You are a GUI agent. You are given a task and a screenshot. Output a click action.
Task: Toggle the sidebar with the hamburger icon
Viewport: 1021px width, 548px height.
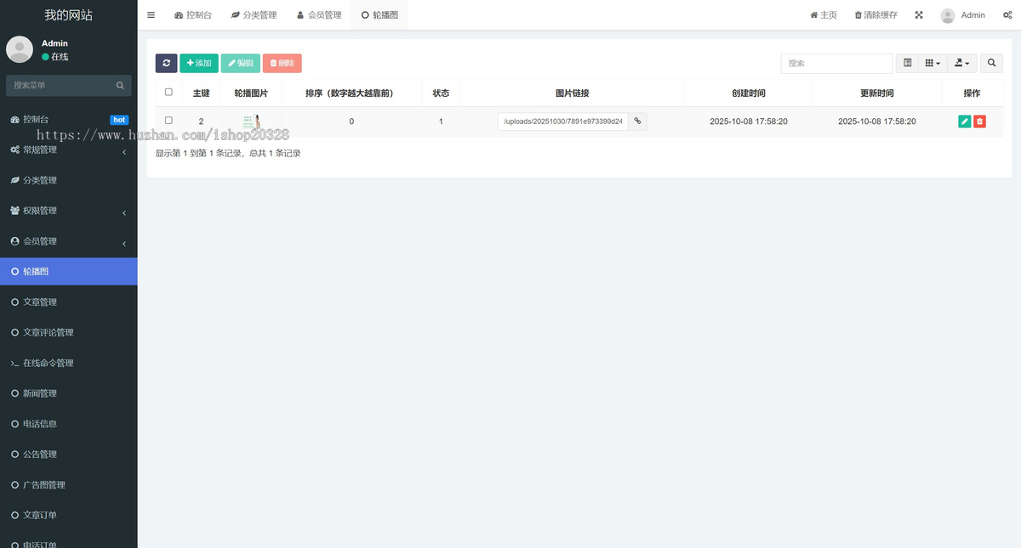151,15
